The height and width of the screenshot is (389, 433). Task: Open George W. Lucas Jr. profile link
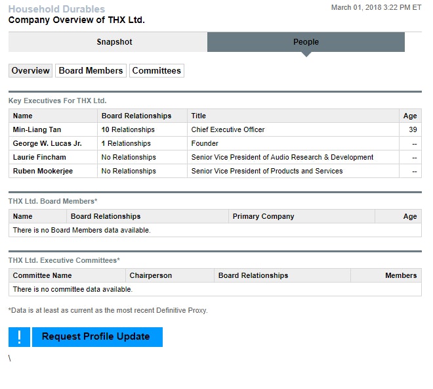click(47, 144)
